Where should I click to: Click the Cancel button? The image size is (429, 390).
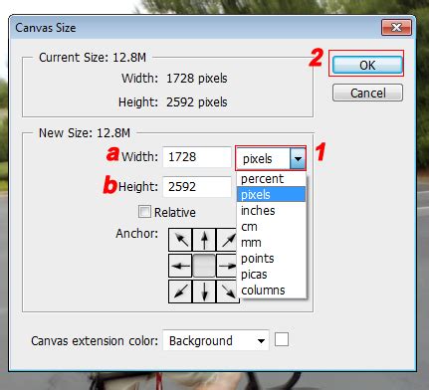point(367,93)
